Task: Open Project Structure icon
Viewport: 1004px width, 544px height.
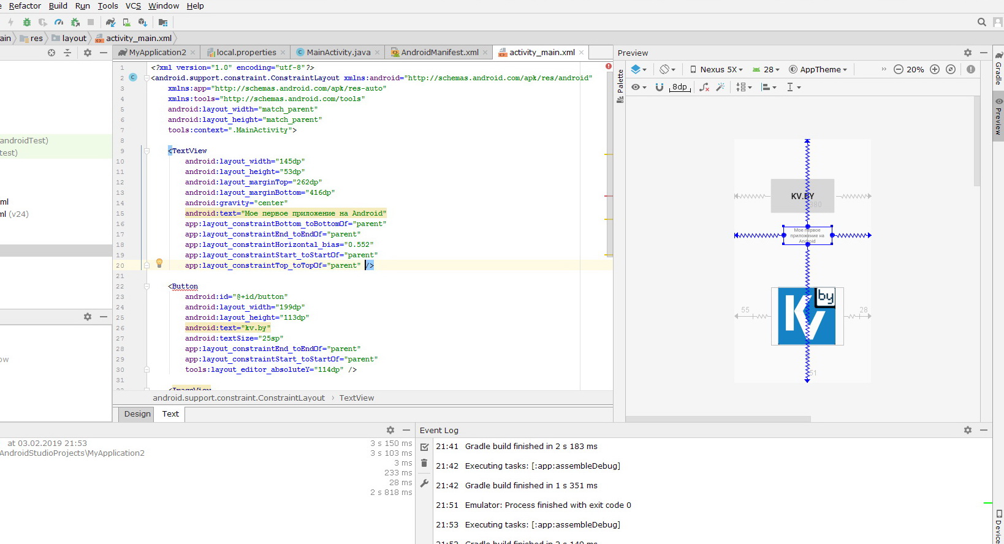Action: tap(163, 22)
